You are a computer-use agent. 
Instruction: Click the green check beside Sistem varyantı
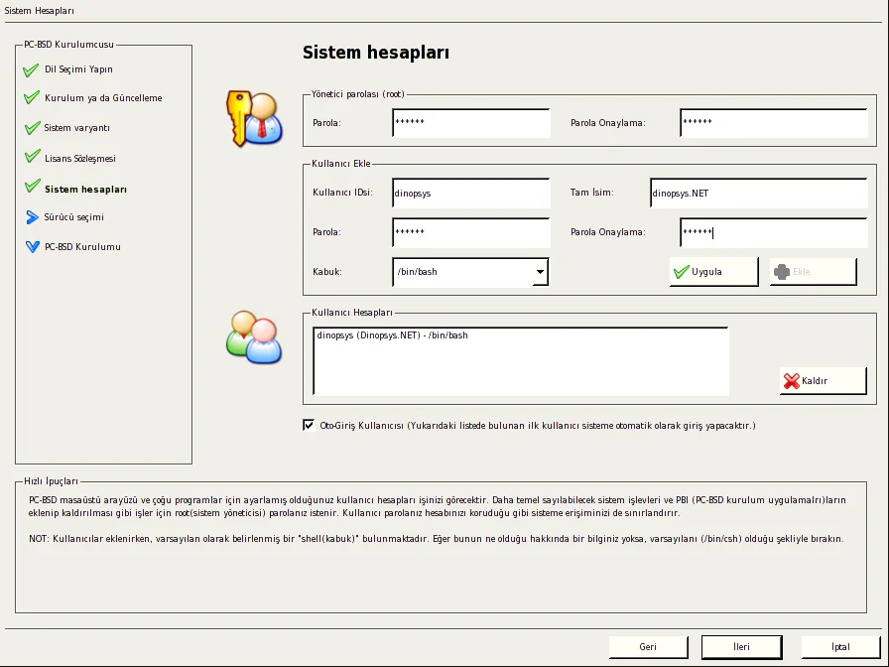33,128
